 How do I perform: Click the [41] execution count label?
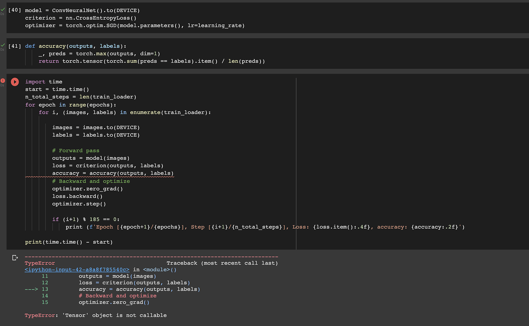[x=15, y=46]
